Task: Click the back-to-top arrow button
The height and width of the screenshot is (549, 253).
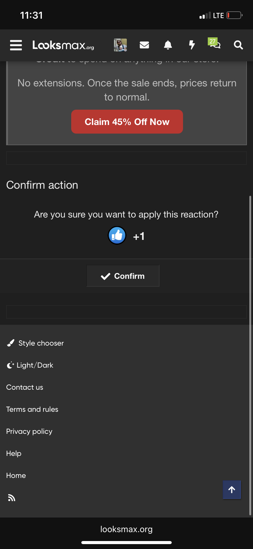Action: 232,490
